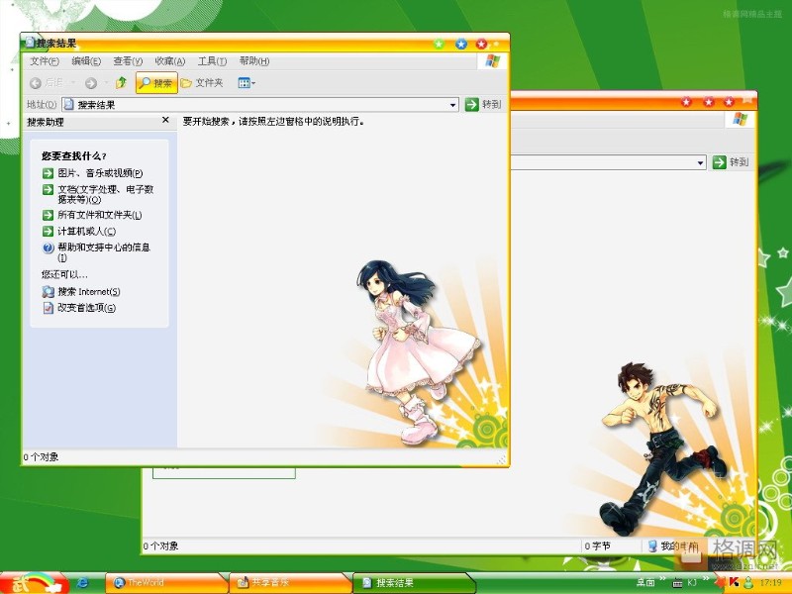Open 改变首选项(G) preferences link

[x=86, y=308]
